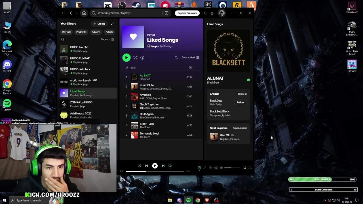Go back with the left arrow in Spotify
Viewport: 363px width, 204px height.
pyautogui.click(x=71, y=13)
